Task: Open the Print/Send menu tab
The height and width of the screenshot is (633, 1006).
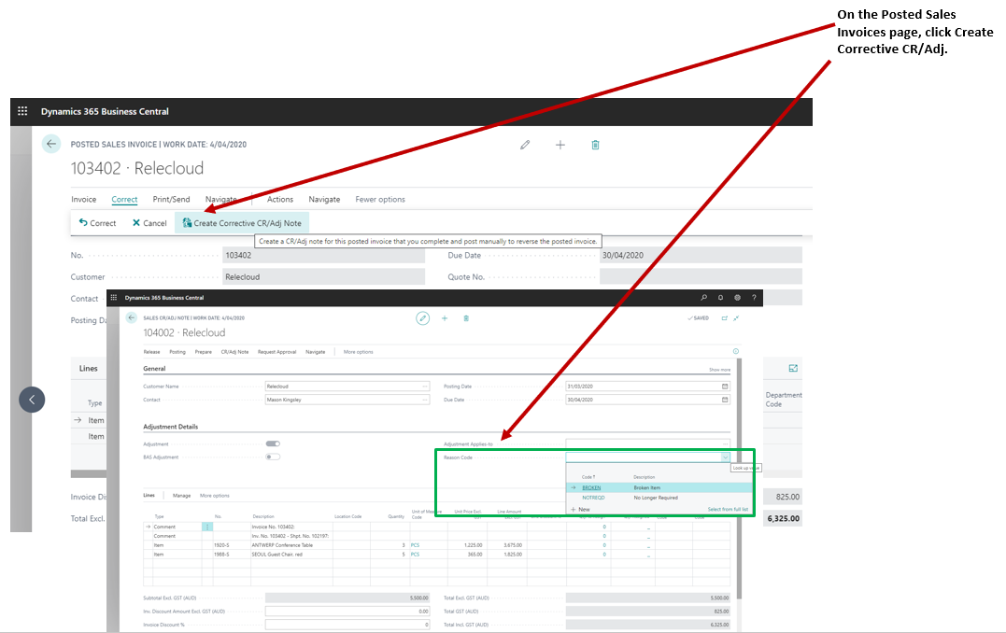Action: 171,200
